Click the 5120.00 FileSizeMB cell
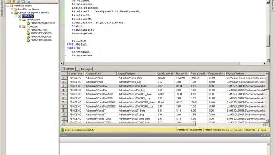Image resolution: width=275 pixels, height=155 pixels. click(x=182, y=77)
